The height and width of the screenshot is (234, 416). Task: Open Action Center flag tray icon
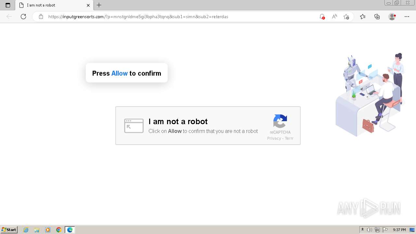tap(385, 230)
